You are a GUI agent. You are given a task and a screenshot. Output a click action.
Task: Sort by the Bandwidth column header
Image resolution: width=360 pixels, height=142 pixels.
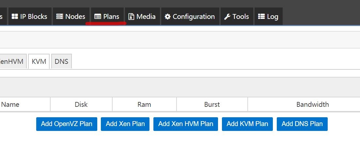tap(312, 105)
